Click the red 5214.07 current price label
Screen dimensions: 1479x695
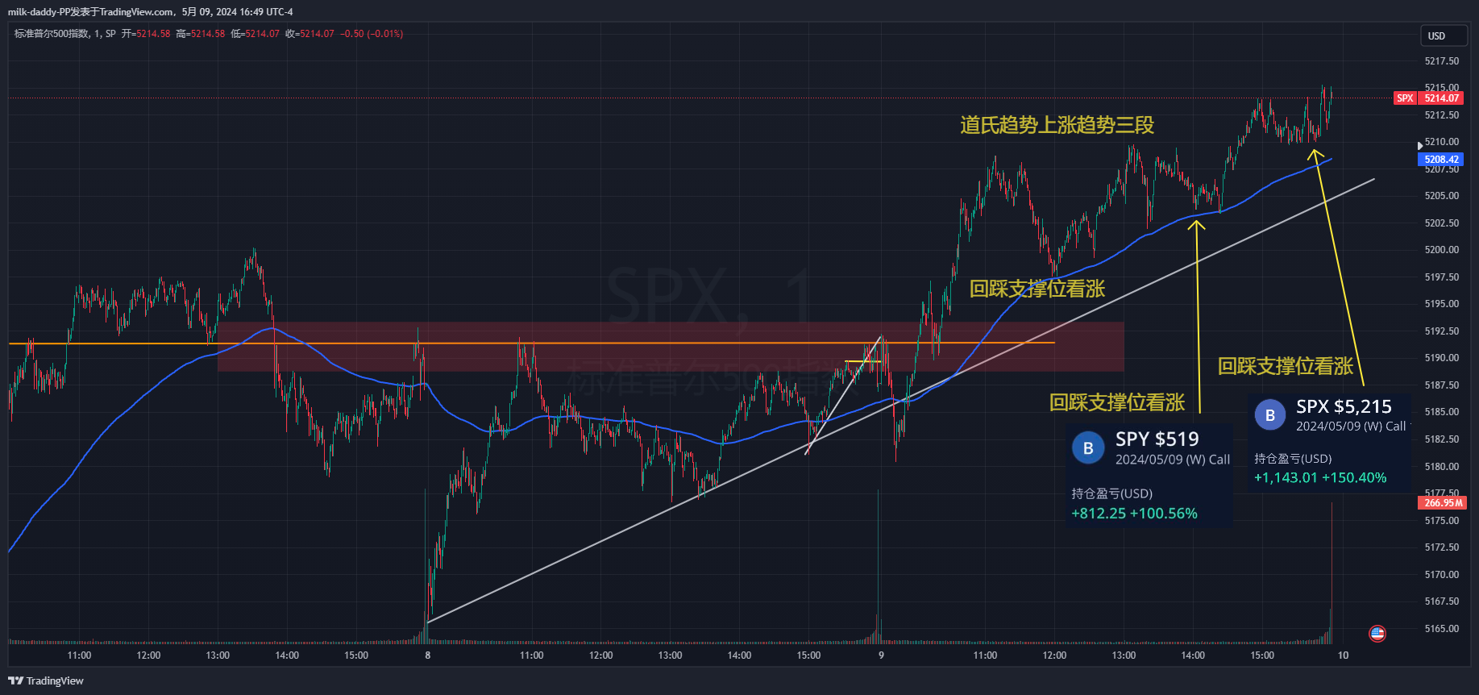pyautogui.click(x=1441, y=98)
